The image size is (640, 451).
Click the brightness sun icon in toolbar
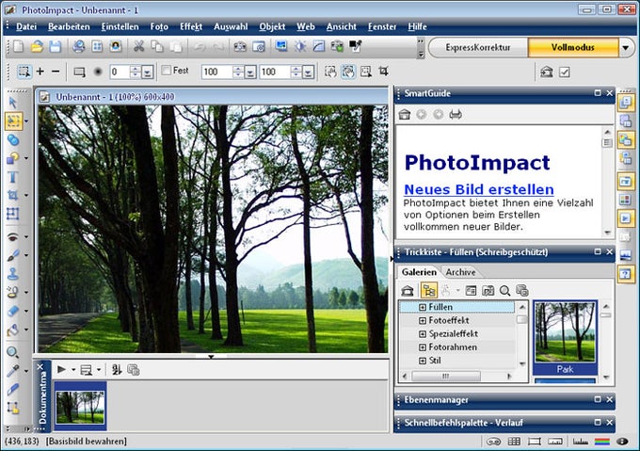click(x=300, y=46)
